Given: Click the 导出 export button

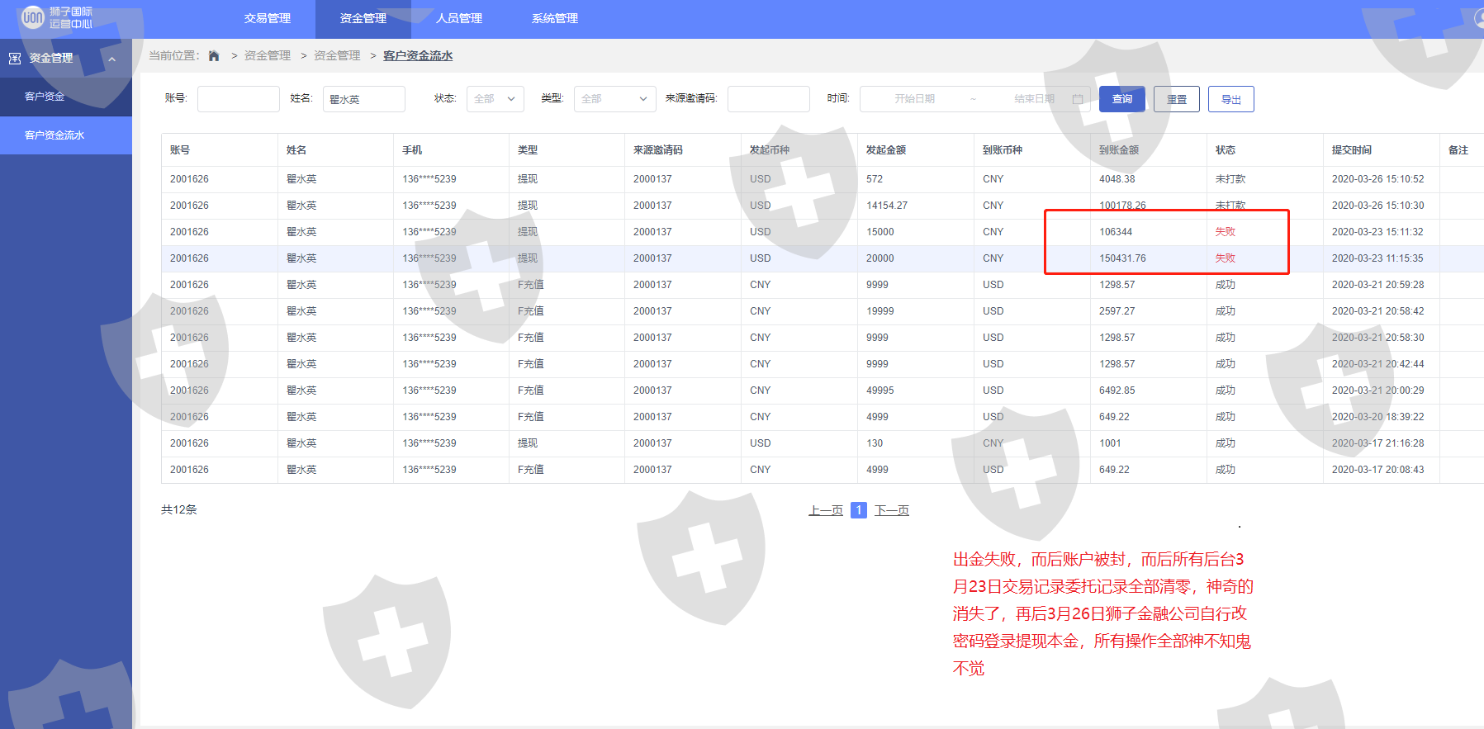Looking at the screenshot, I should [x=1230, y=99].
